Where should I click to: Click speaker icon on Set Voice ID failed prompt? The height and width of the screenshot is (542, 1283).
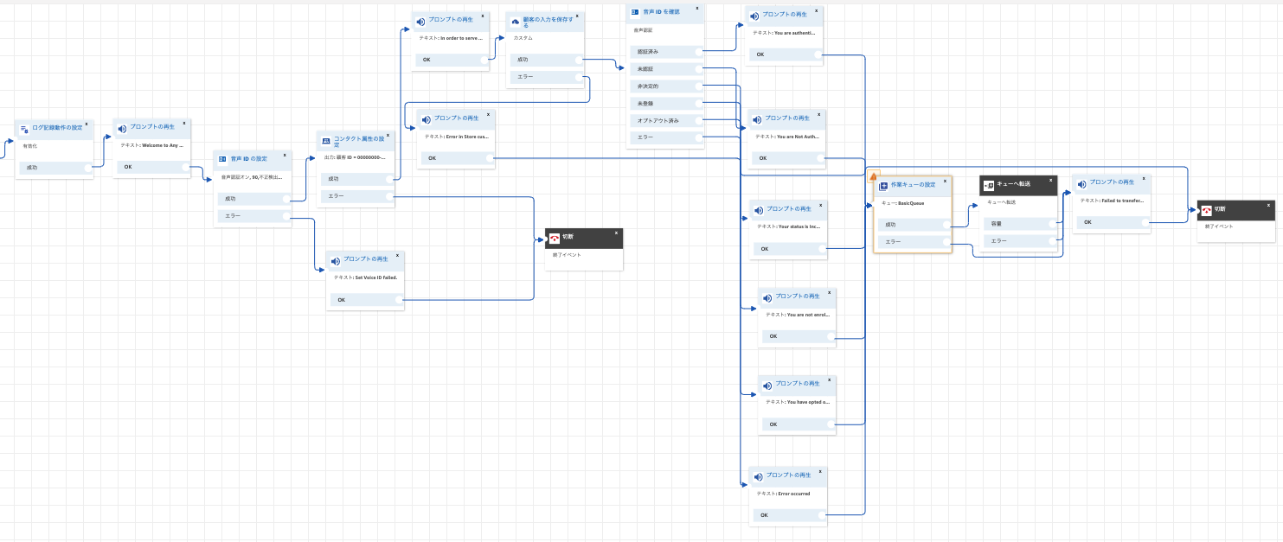[x=336, y=260]
